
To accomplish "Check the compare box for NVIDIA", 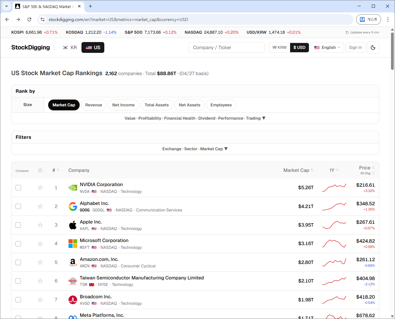I will [x=18, y=188].
